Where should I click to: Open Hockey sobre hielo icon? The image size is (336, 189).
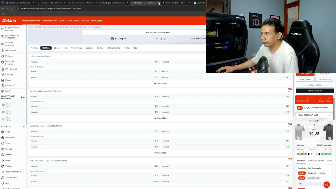point(3,172)
